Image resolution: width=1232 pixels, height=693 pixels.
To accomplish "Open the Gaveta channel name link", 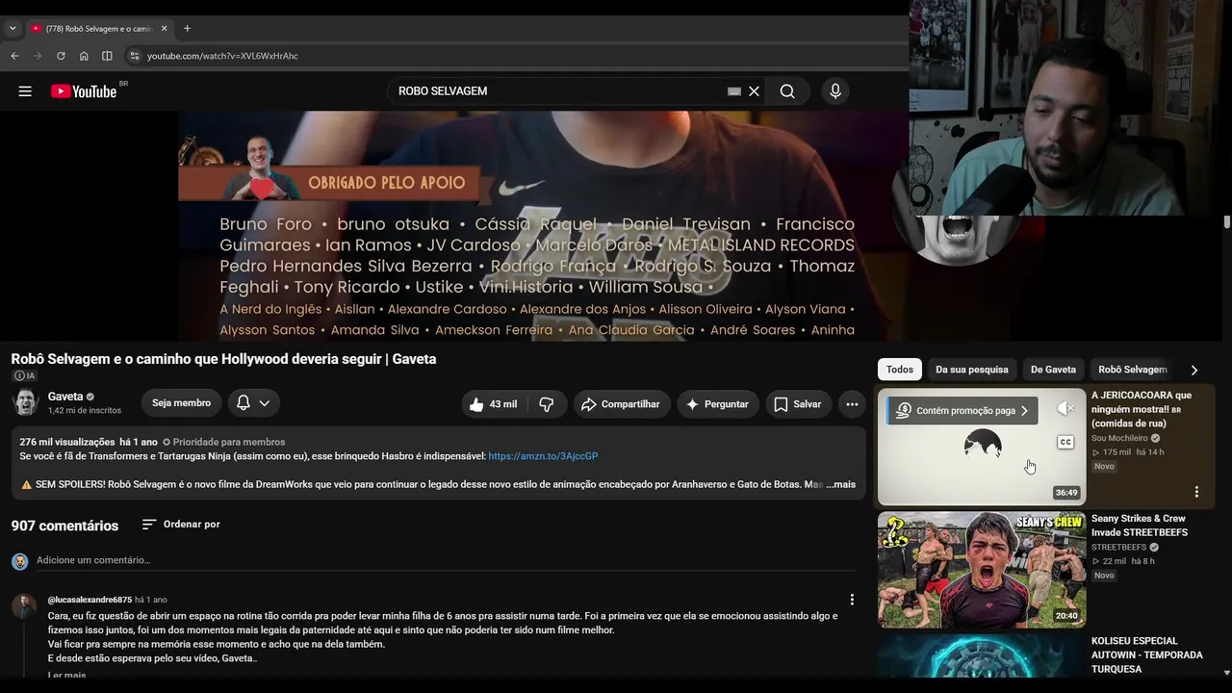I will pos(65,397).
